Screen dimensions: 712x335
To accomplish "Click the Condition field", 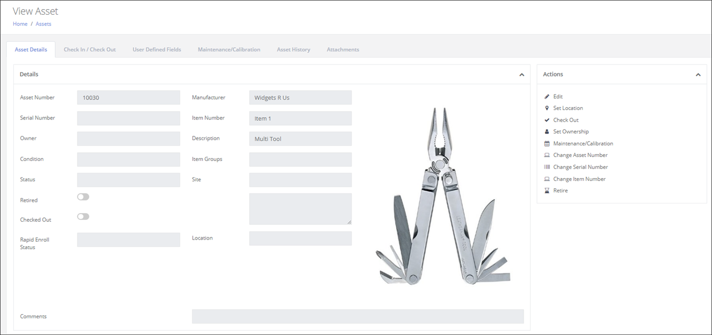I will click(x=129, y=159).
